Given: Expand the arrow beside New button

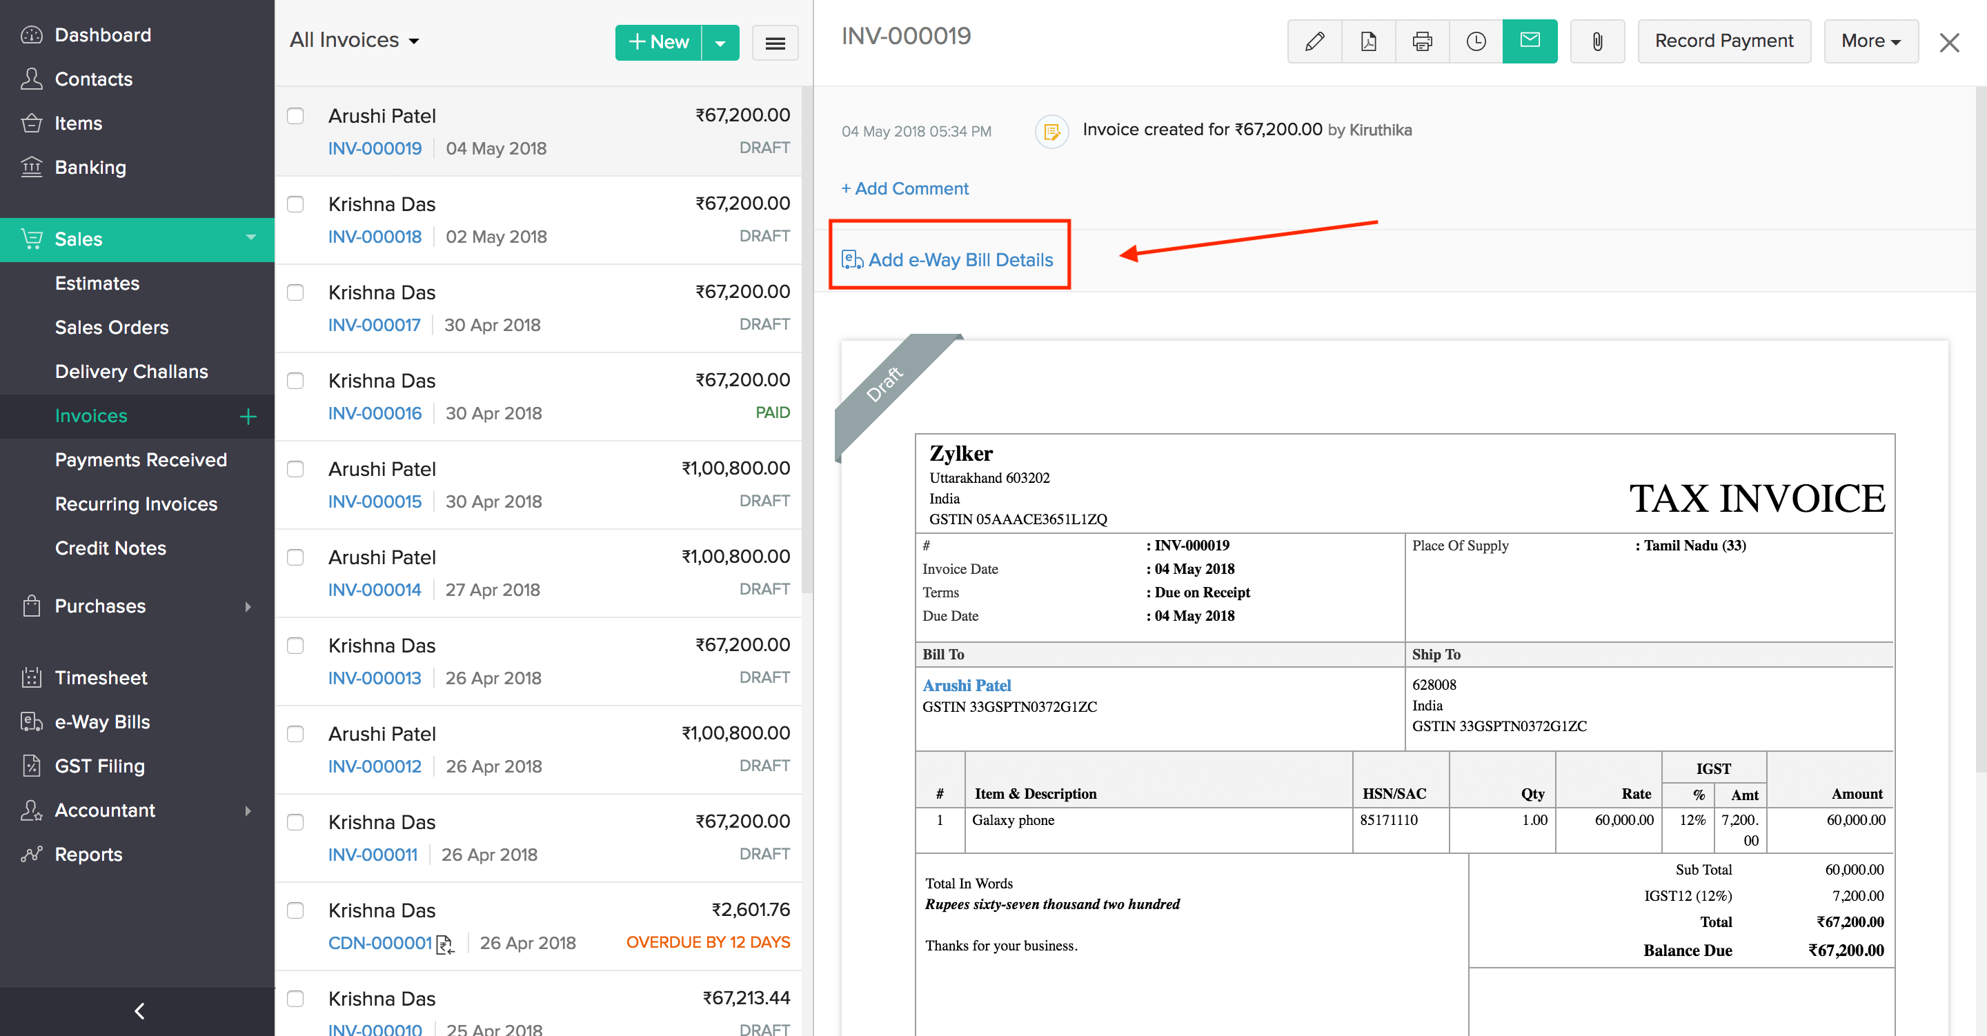Looking at the screenshot, I should (720, 43).
